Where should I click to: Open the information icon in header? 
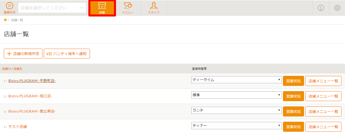(321, 8)
